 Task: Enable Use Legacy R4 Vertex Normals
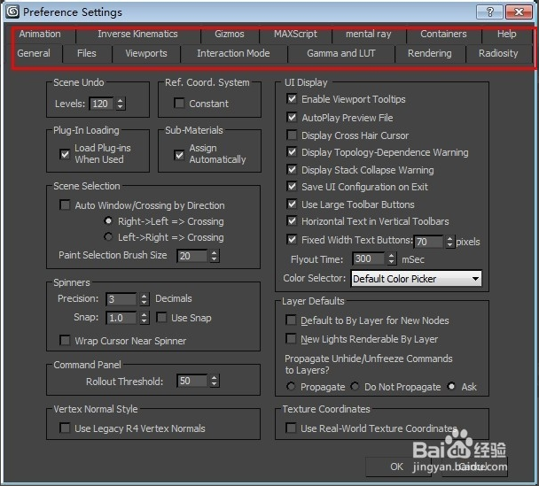coord(65,428)
